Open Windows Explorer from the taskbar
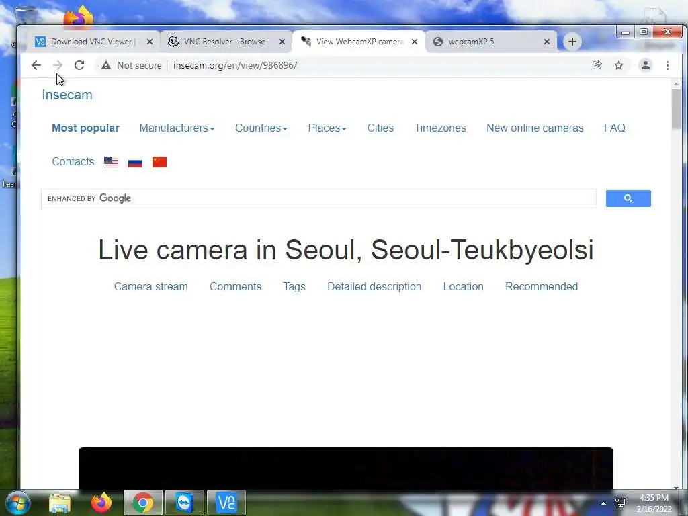The width and height of the screenshot is (688, 516). point(60,503)
